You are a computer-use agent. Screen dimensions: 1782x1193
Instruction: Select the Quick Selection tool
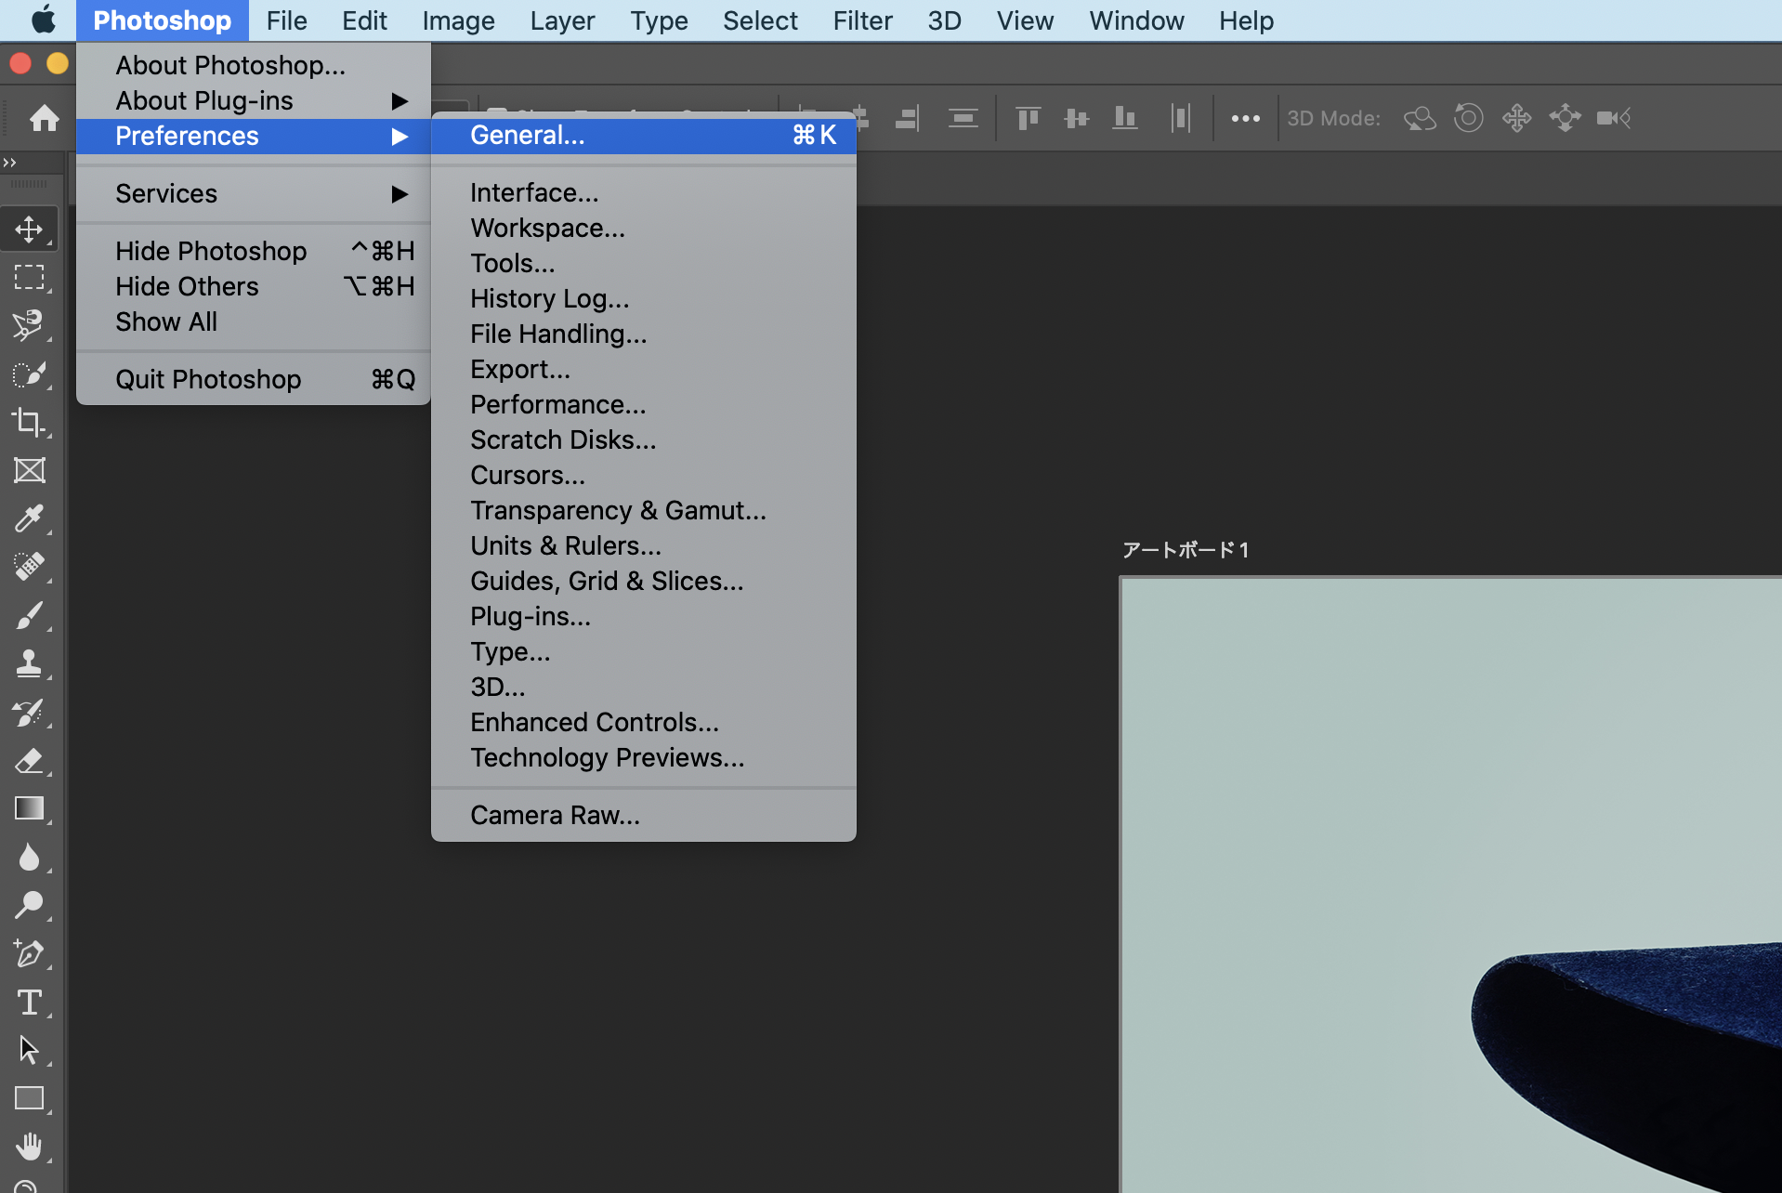tap(29, 374)
